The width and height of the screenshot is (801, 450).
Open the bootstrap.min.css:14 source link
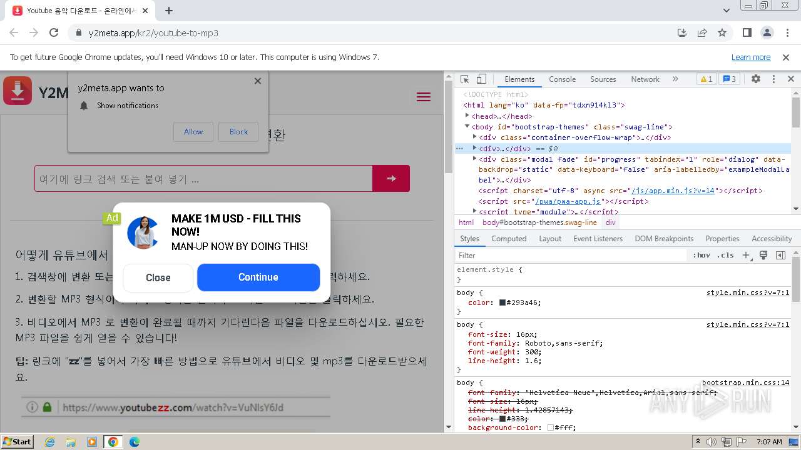(745, 382)
